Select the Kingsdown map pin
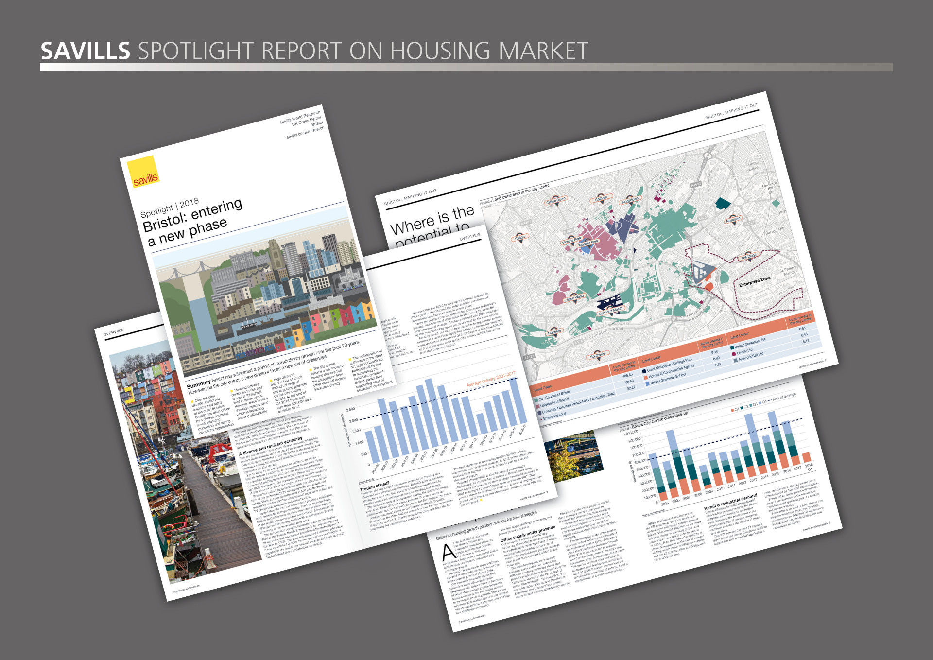 pos(630,200)
